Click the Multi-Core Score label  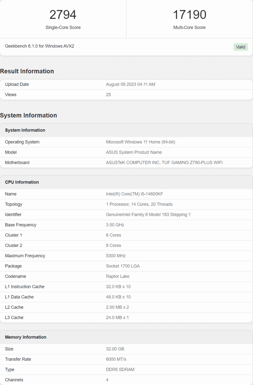click(x=189, y=27)
